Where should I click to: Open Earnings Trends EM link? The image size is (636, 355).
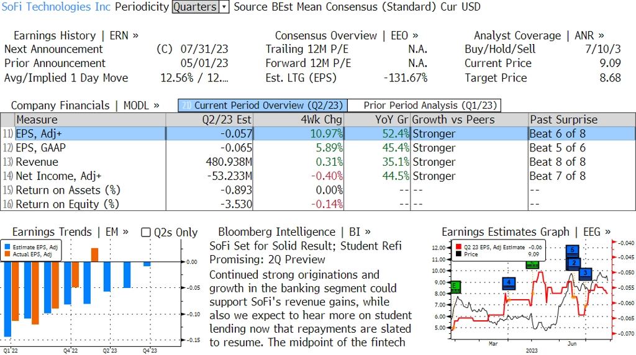coord(70,231)
